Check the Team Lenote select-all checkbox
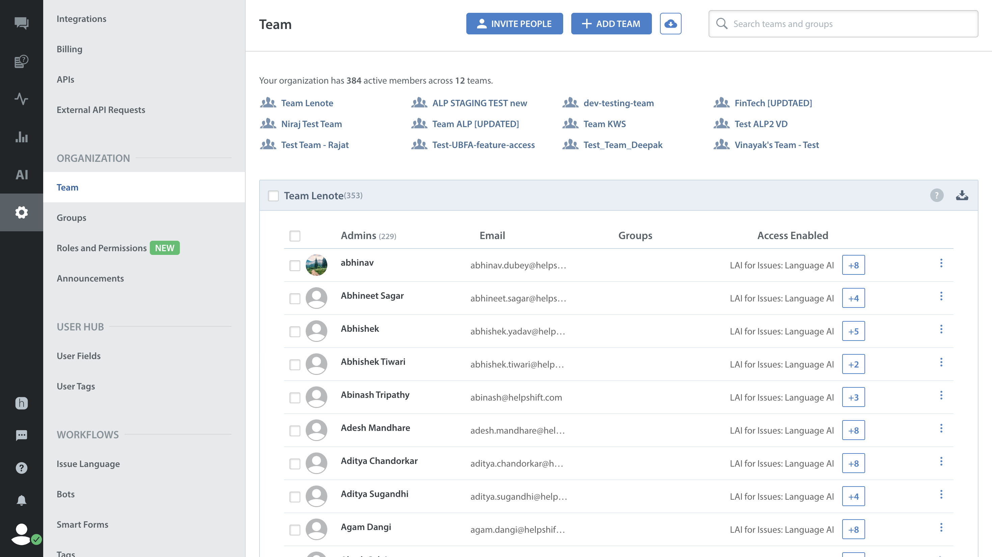Viewport: 992px width, 557px height. (x=273, y=196)
